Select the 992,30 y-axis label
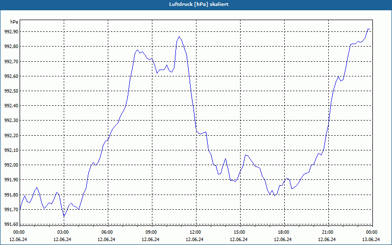392x245 pixels. (11, 121)
